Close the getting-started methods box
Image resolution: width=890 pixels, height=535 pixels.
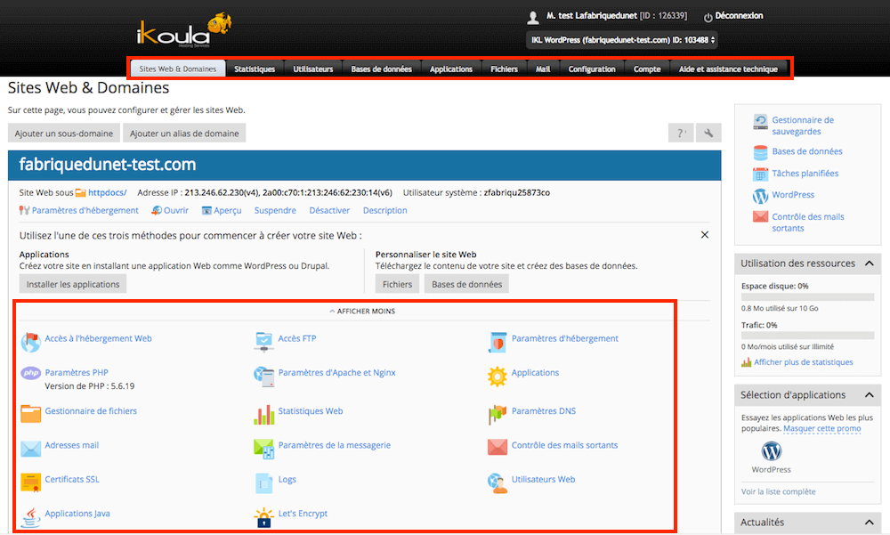point(705,235)
